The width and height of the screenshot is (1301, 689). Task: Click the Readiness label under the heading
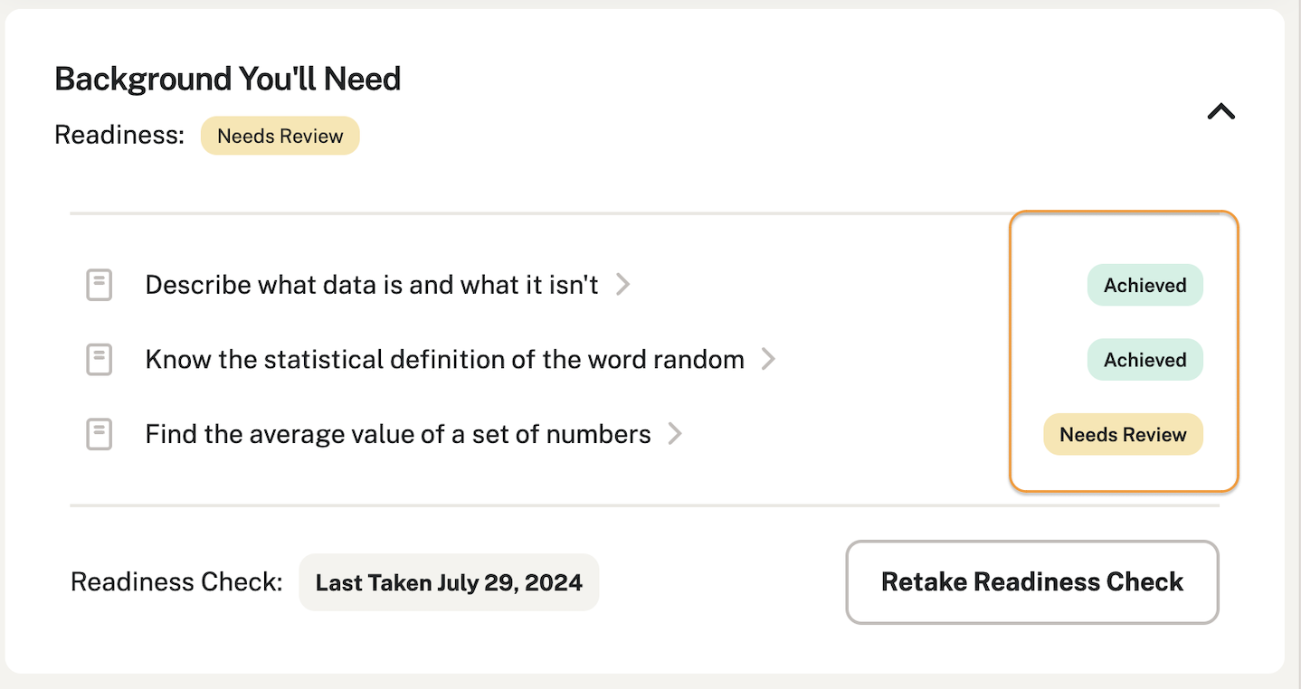(x=119, y=136)
